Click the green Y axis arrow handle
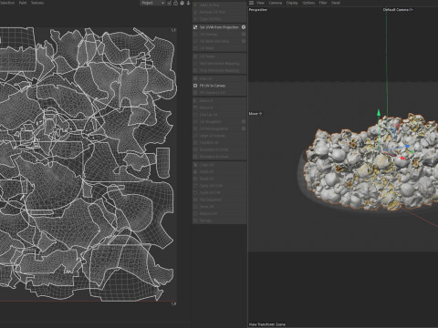Screen dimensions: 438x328 (379, 113)
